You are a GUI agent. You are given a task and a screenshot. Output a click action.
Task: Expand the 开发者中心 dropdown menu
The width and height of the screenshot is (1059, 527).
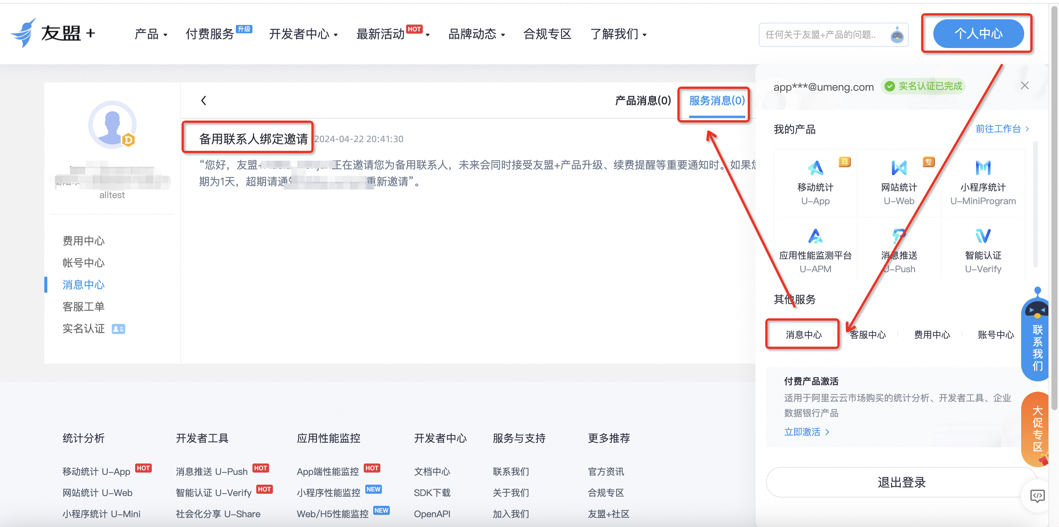point(304,34)
